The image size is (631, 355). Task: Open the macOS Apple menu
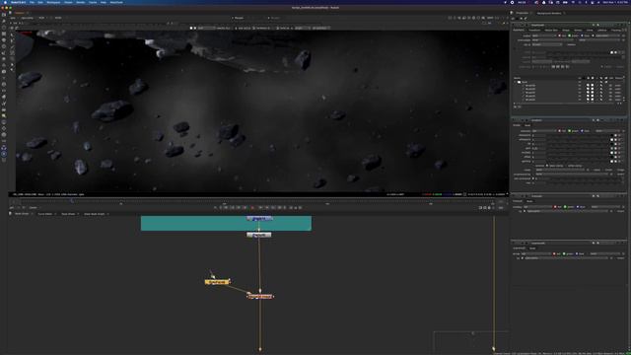point(5,2)
